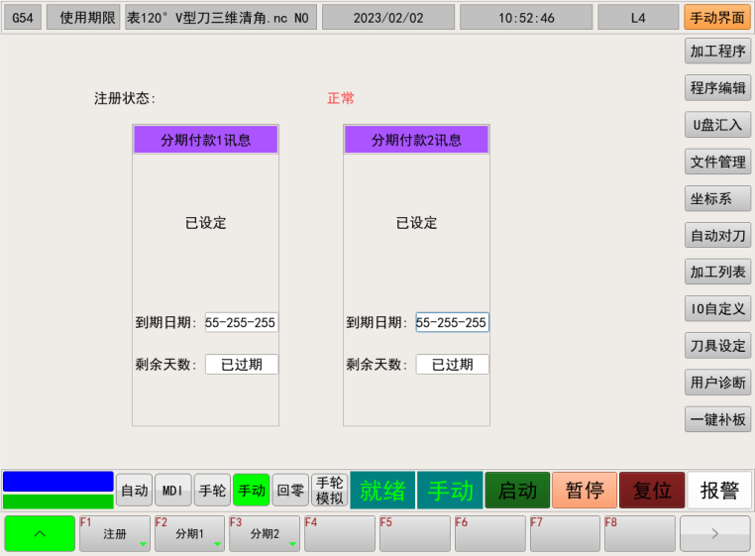Click the green up-arrow button
Screen dimensions: 755x556
[40, 533]
